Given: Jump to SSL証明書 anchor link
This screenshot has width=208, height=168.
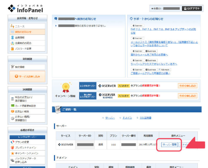Looking at the screenshot, I should (x=146, y=118).
